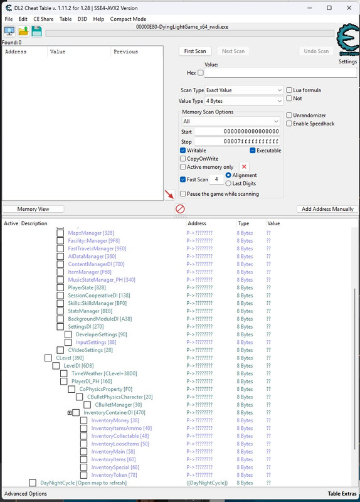Select the InventoryItemsAmmo [40] entry
The height and width of the screenshot is (502, 360).
click(x=122, y=429)
